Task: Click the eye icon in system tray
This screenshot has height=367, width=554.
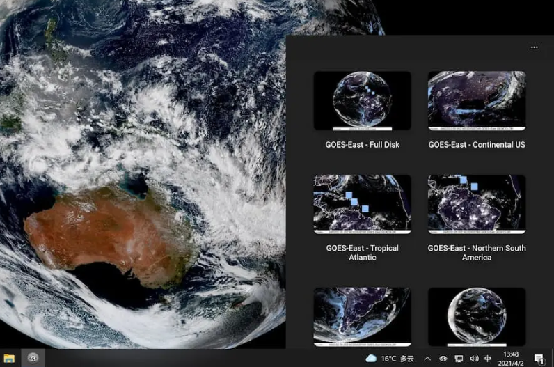Action: coord(443,358)
